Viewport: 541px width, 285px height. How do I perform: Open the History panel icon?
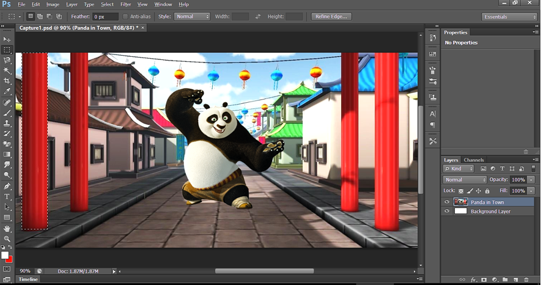click(x=433, y=37)
